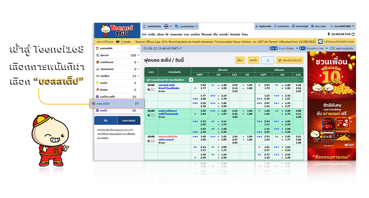
Task: Open the คาสิโน casino menu
Action: coord(152,34)
